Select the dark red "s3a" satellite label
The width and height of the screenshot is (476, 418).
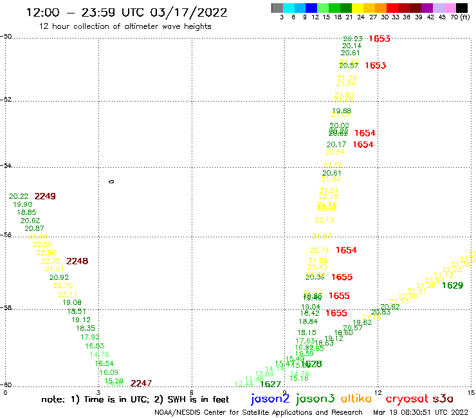443,399
